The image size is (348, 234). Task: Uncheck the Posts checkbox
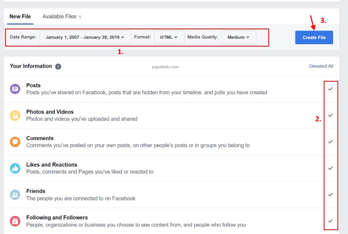pos(330,89)
